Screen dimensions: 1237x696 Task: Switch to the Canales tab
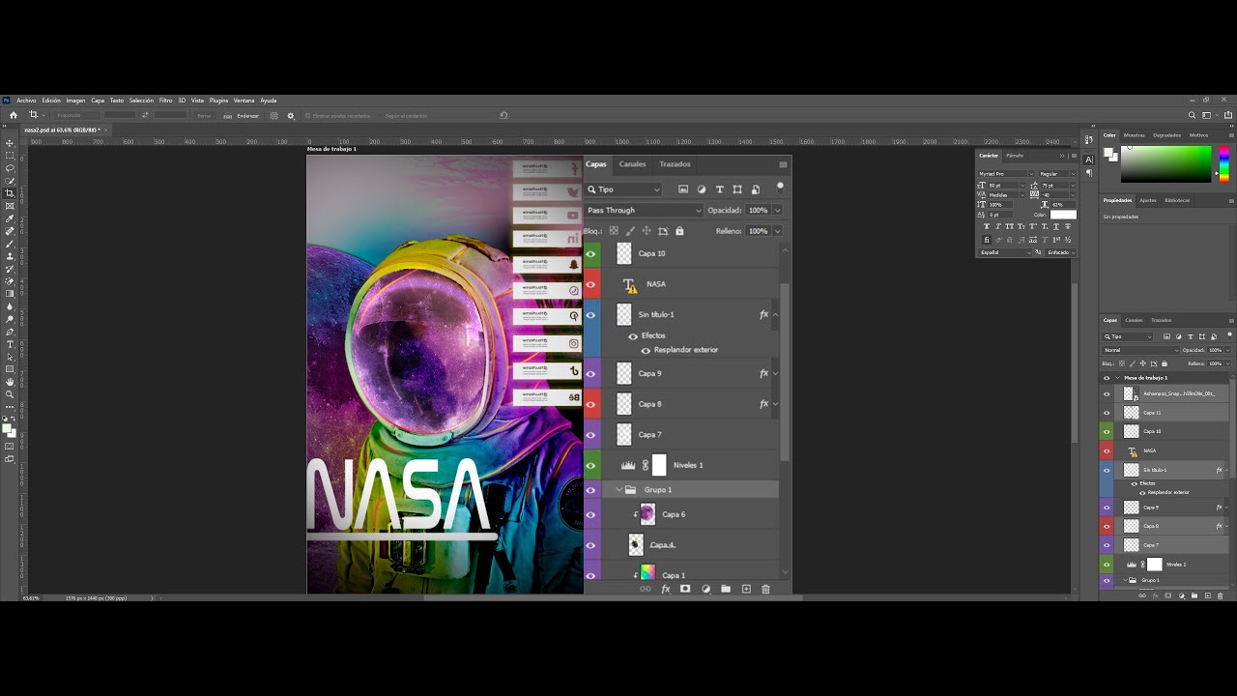[632, 164]
